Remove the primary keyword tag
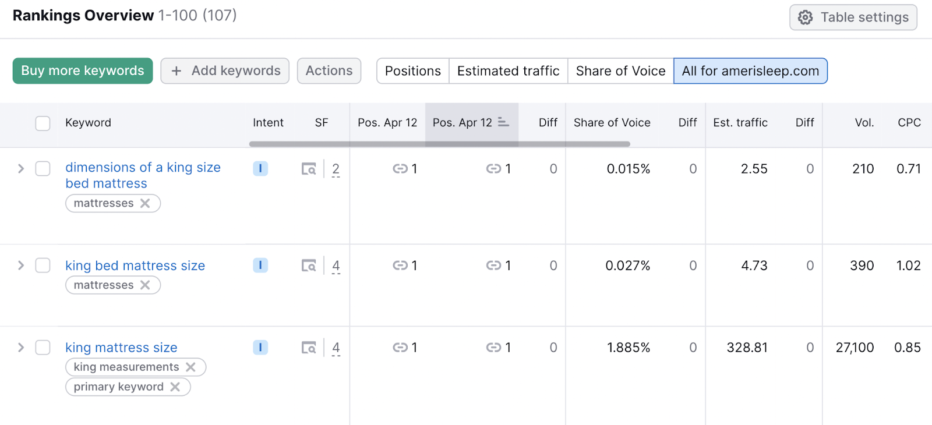Viewport: 932px width, 425px height. (175, 387)
